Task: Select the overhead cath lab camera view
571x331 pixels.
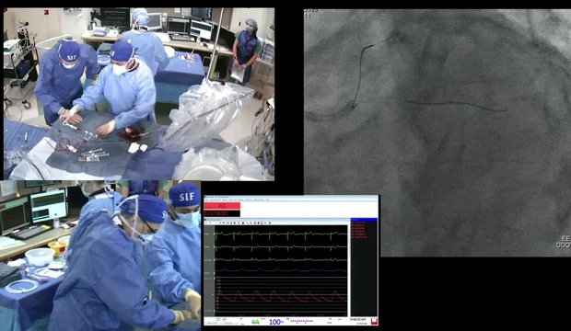Action: tap(139, 94)
